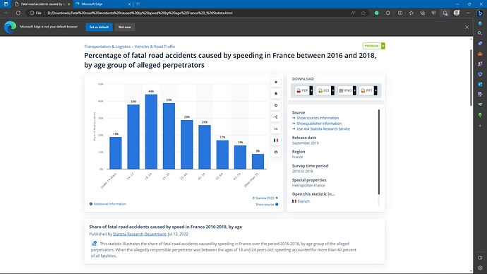
Task: Click the 18-24 bar labeled 44%
Action: (151, 132)
